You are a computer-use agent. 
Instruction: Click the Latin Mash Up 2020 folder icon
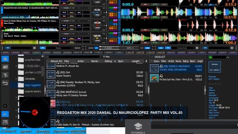[21, 73]
